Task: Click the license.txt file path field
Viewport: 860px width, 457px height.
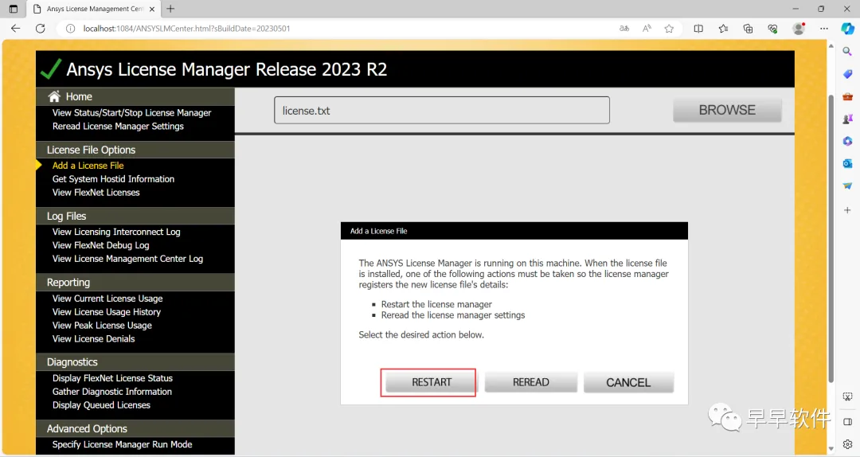Action: (x=441, y=111)
